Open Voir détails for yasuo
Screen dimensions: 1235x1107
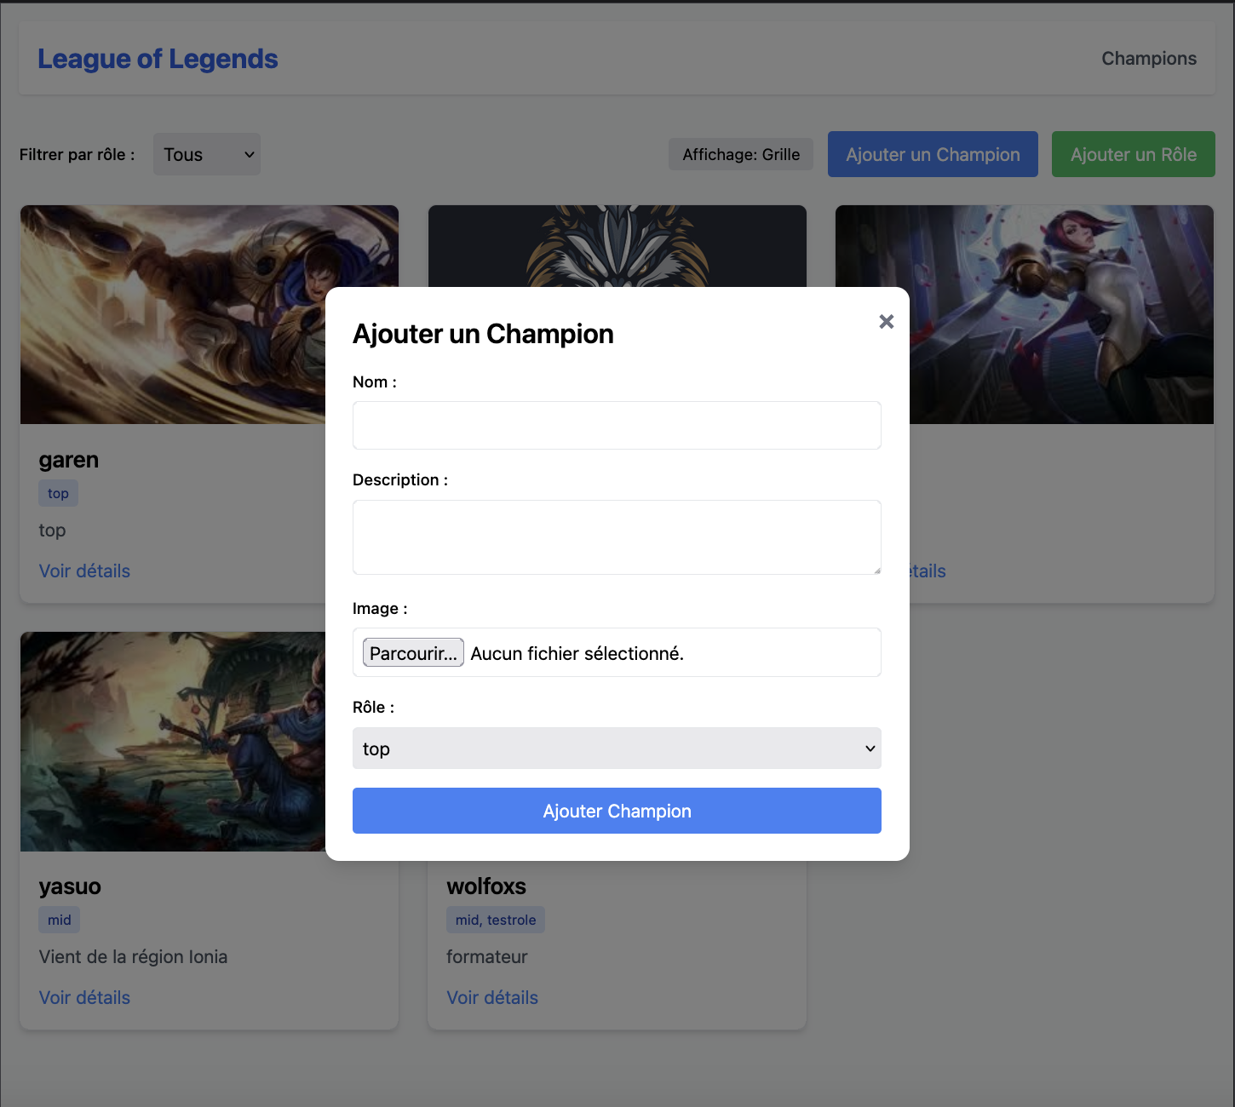click(84, 997)
